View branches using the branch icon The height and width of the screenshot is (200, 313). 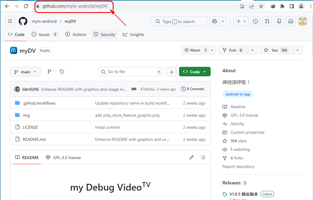pyautogui.click(x=50, y=72)
